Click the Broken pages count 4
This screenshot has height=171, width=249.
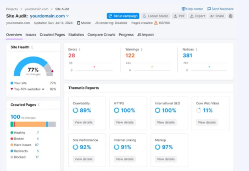38,139
